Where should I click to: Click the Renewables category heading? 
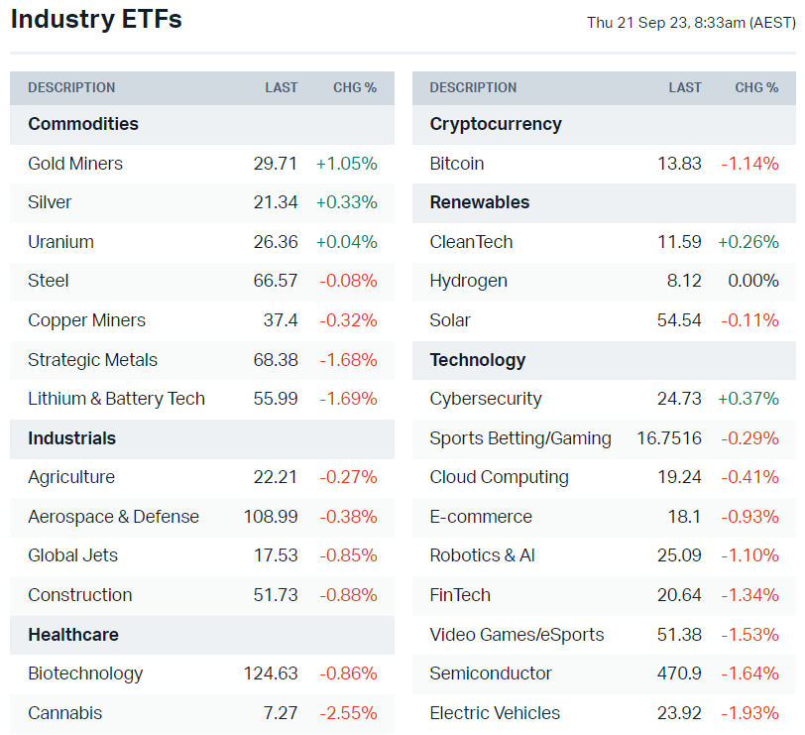480,202
